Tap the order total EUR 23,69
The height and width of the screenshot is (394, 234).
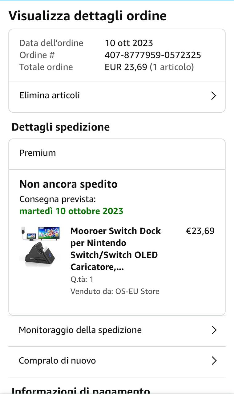coord(126,67)
